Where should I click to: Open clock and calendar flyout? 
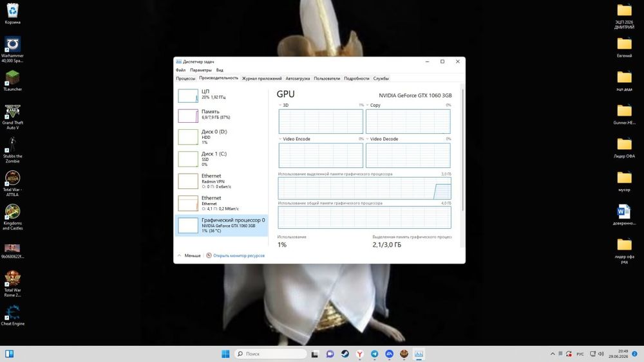click(618, 354)
